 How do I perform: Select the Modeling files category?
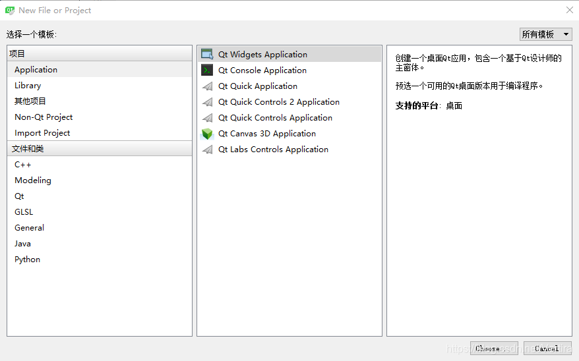tap(100, 180)
